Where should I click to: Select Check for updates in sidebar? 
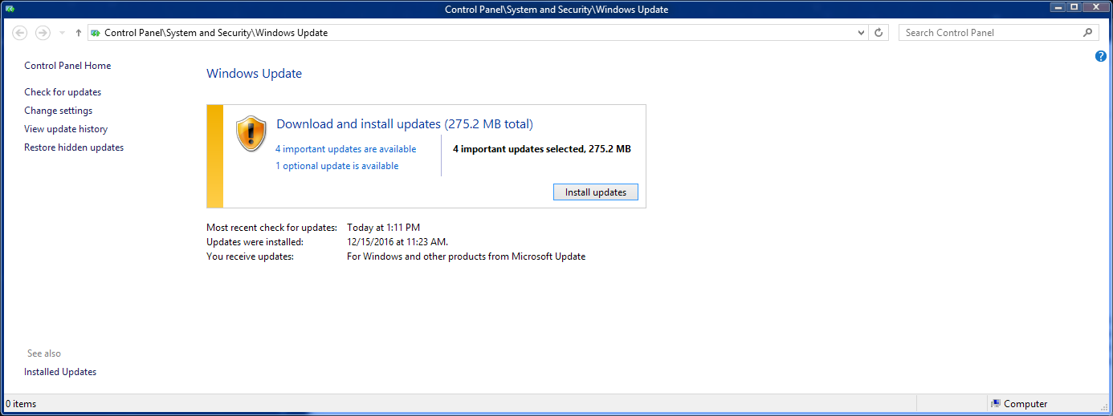pyautogui.click(x=63, y=92)
